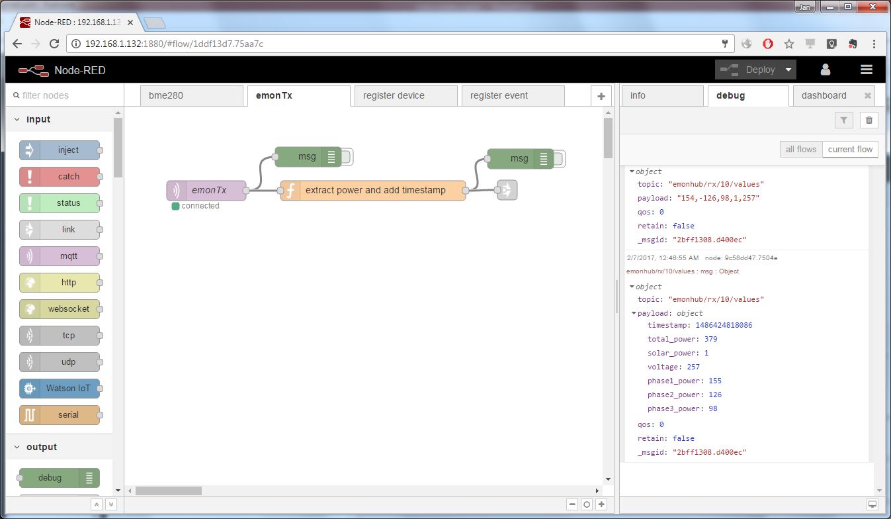Collapse the output palette category

[x=17, y=448]
